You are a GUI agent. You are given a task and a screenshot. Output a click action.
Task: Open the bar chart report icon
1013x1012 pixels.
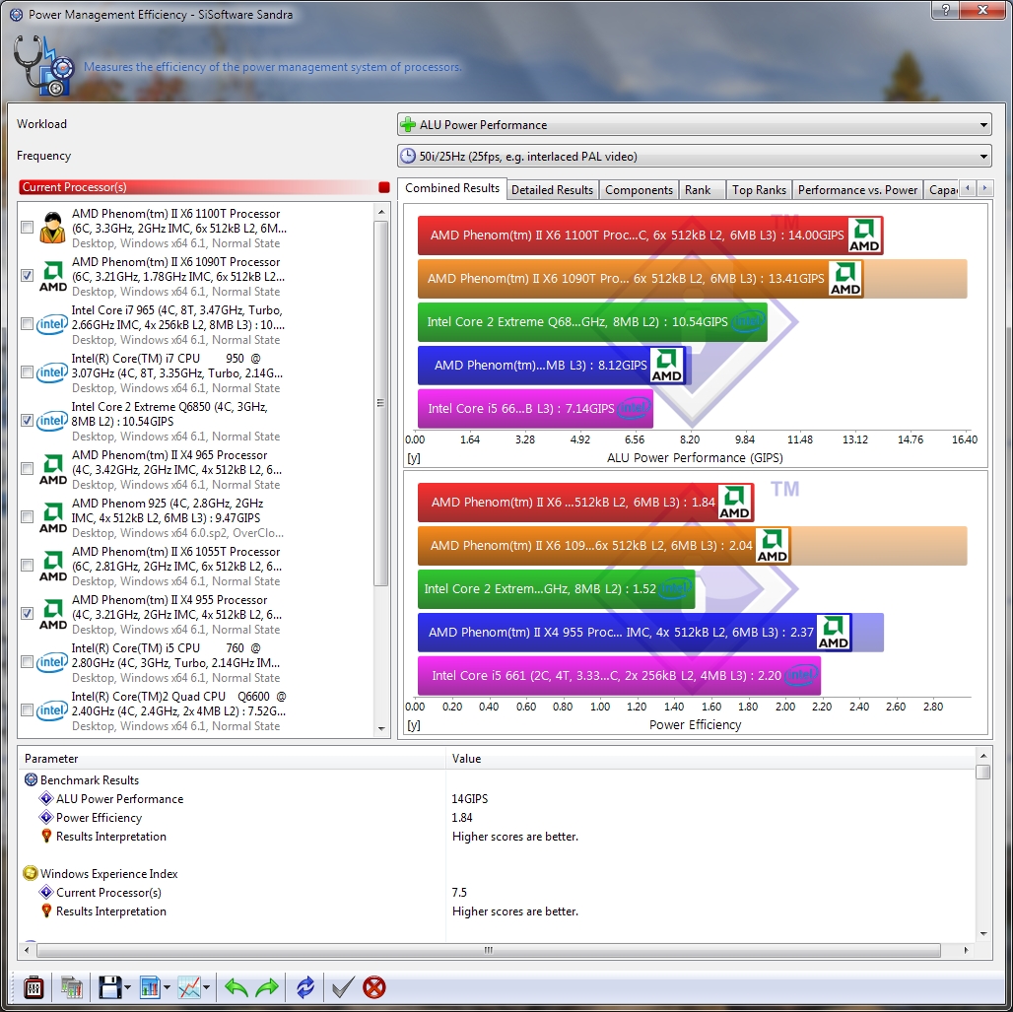150,987
